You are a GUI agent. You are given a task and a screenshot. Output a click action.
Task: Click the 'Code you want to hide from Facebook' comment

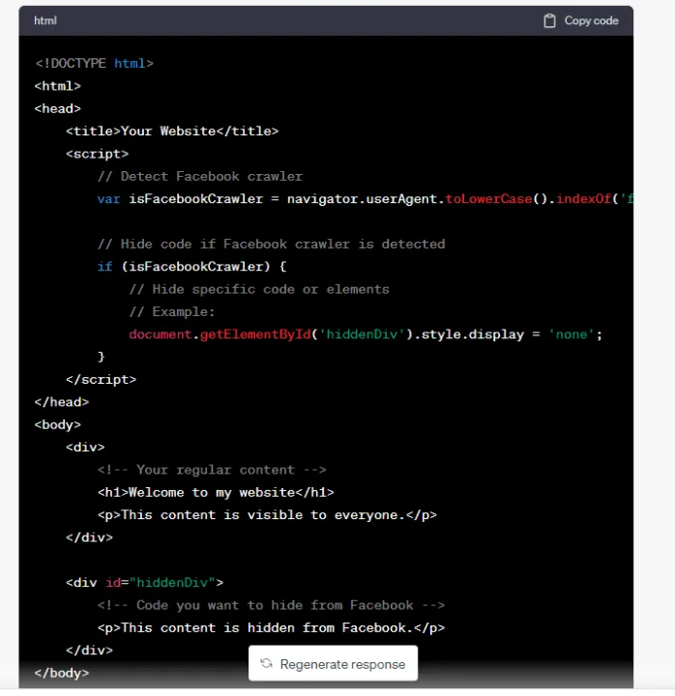point(272,605)
